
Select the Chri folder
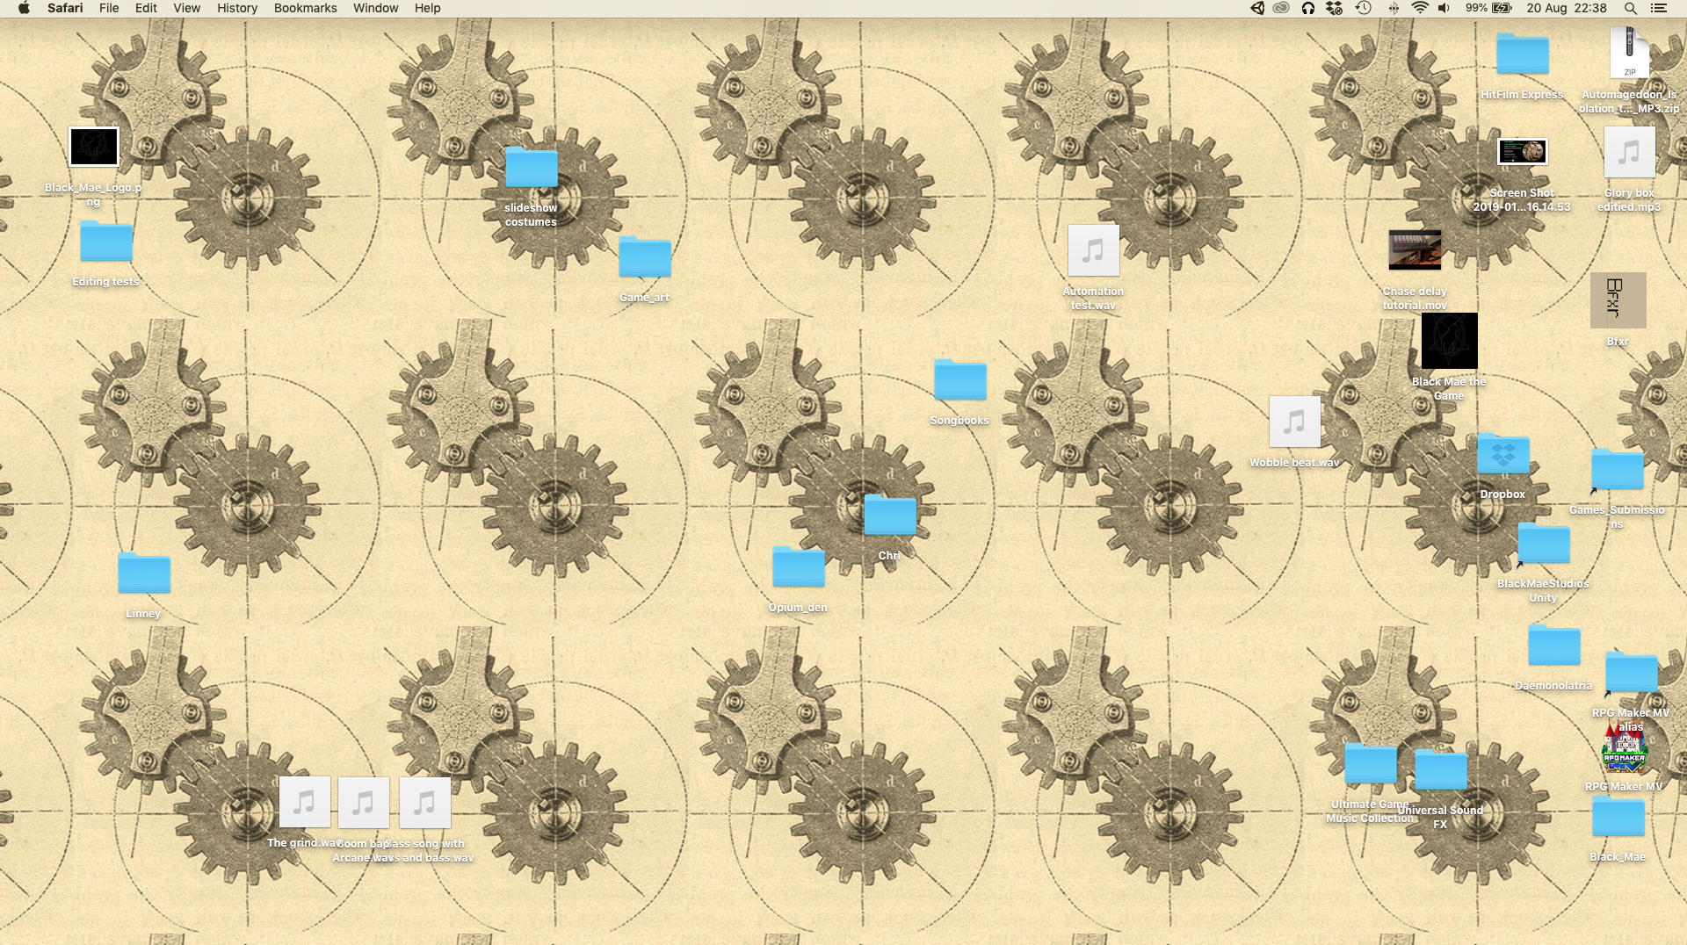point(890,516)
